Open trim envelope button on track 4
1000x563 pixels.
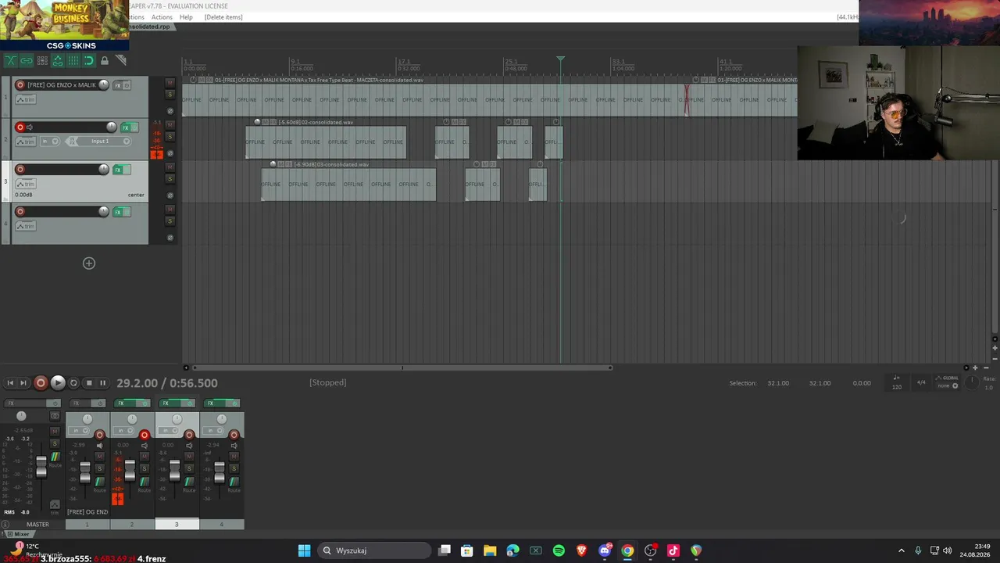coord(26,226)
